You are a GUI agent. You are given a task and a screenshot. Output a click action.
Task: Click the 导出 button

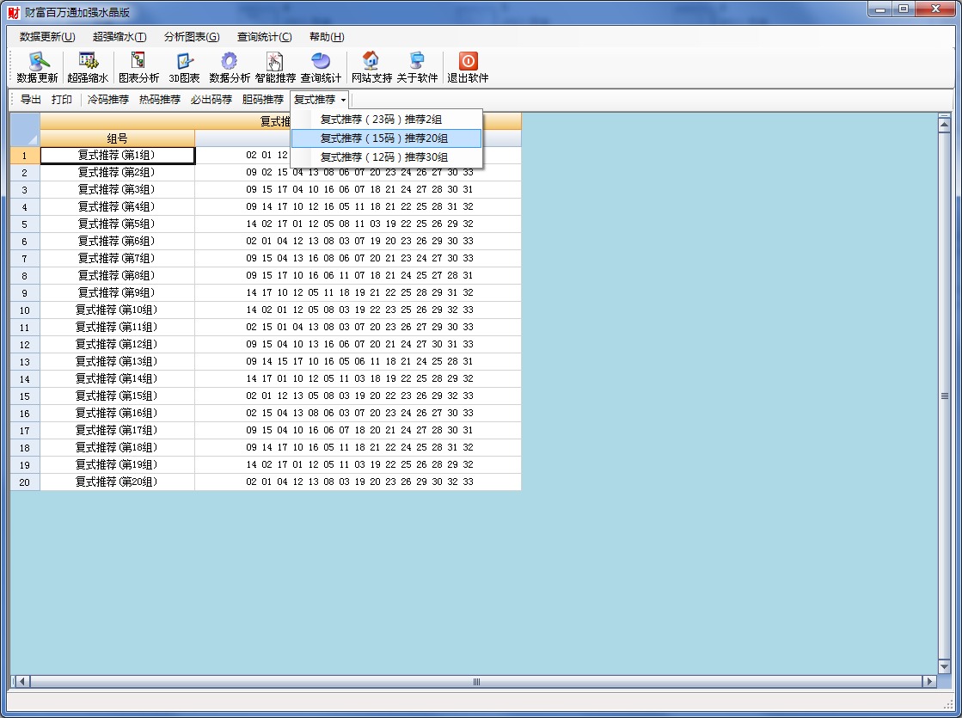[x=31, y=100]
